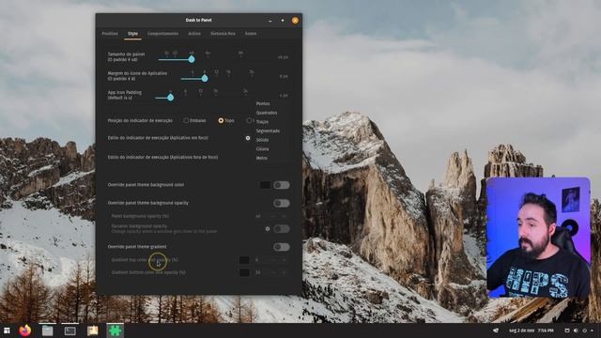Show the system tray arrow menu
Screen dimensions: 601x338
593,330
